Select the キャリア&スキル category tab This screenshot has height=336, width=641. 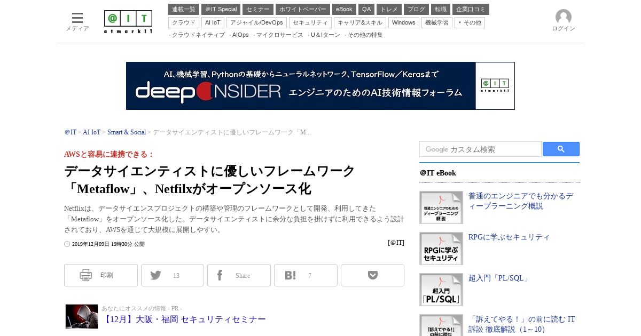(360, 22)
